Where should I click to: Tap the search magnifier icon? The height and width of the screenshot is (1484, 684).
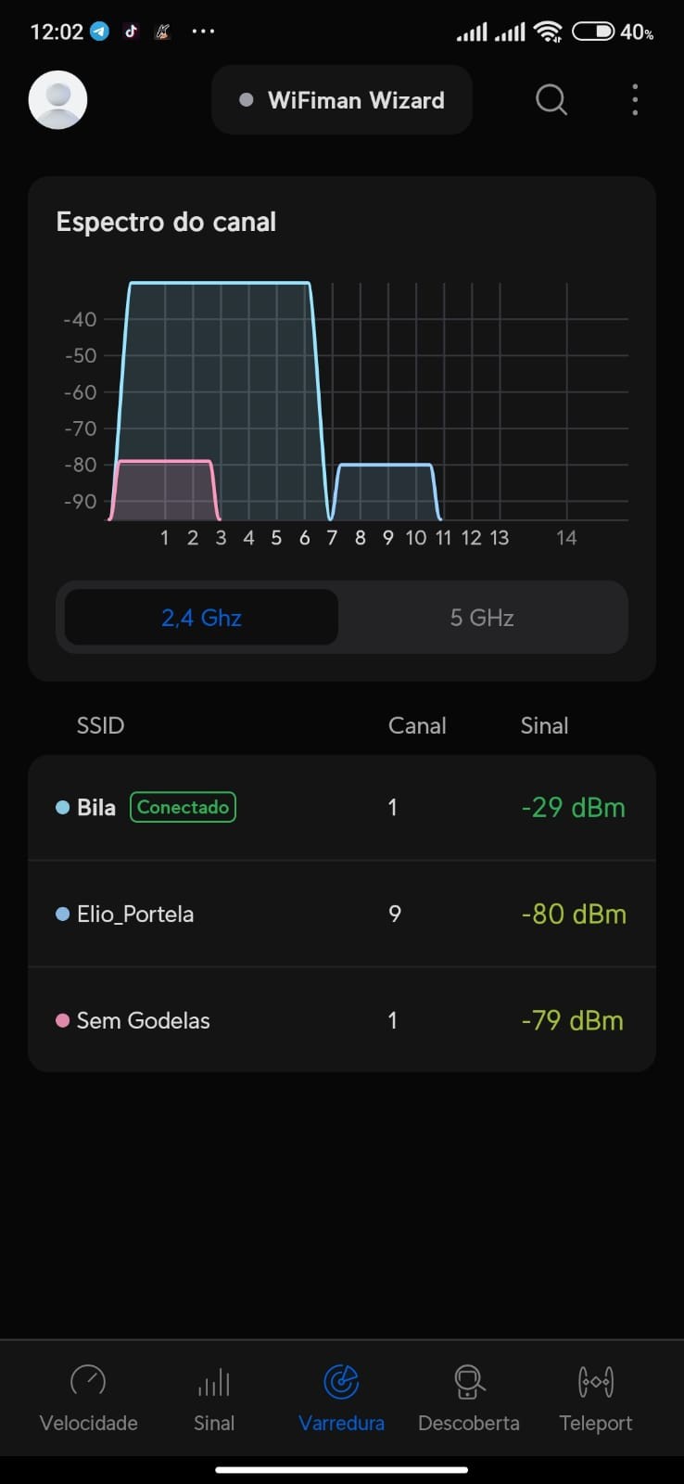(x=551, y=99)
